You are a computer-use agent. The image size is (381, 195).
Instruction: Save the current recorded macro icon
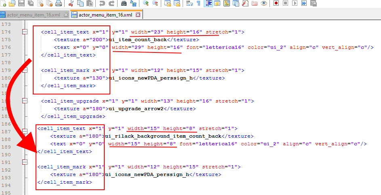pyautogui.click(x=314, y=3)
